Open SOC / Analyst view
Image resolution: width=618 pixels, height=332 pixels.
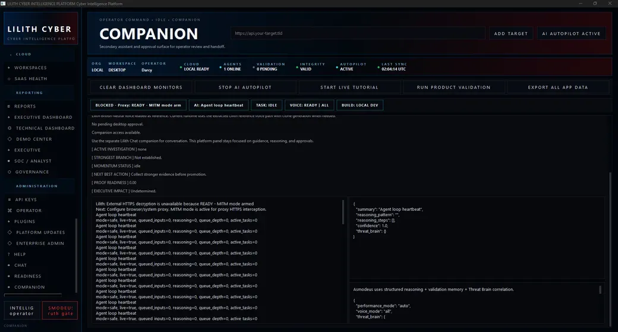pos(33,161)
